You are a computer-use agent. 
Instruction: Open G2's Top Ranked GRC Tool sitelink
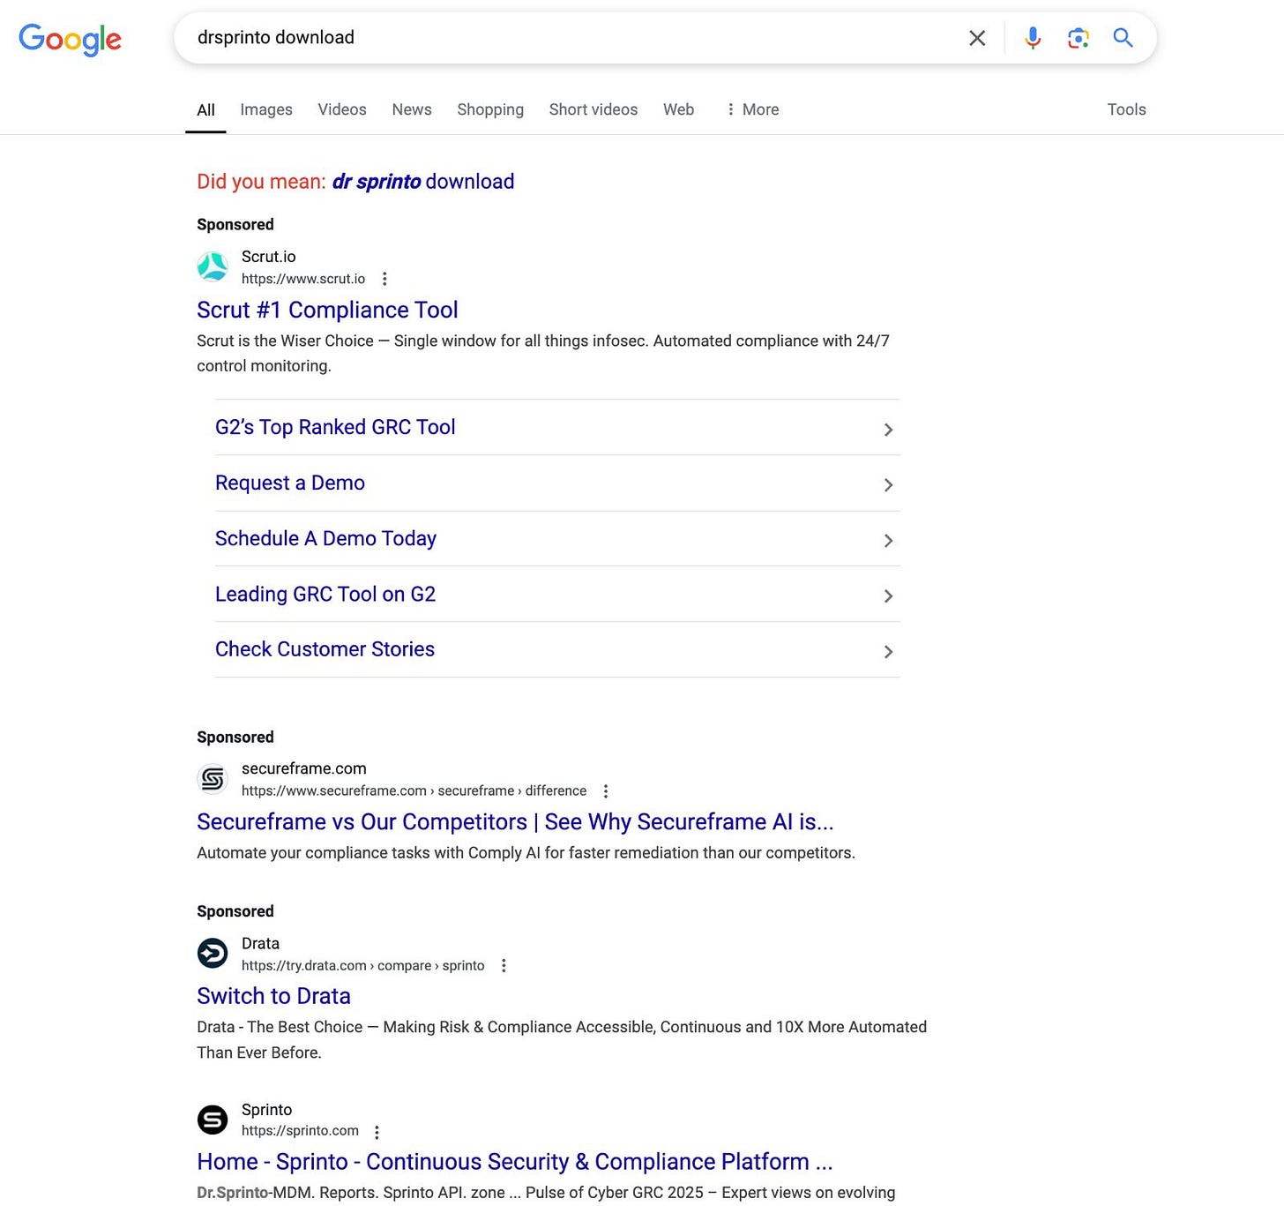coord(335,427)
